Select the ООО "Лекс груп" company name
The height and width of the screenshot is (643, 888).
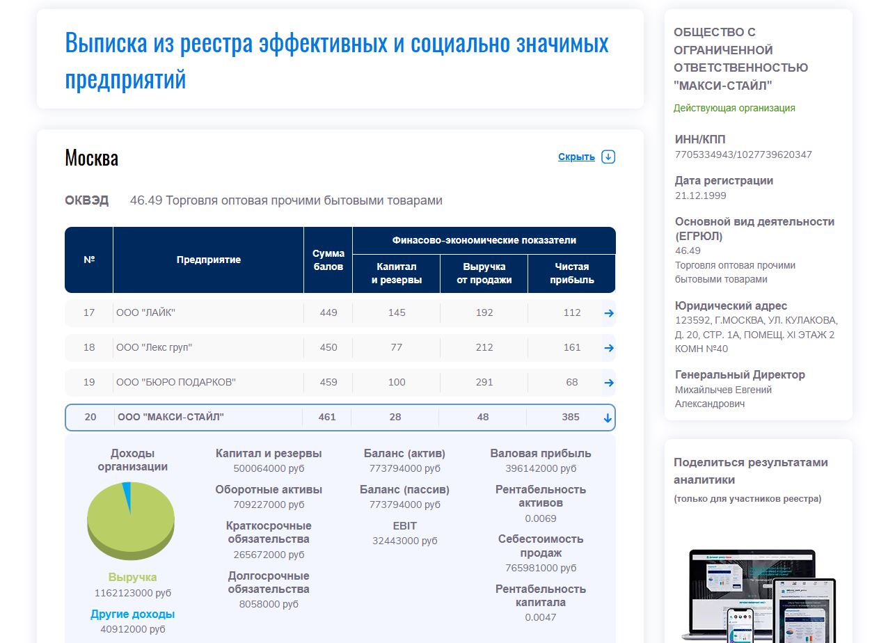coord(154,348)
